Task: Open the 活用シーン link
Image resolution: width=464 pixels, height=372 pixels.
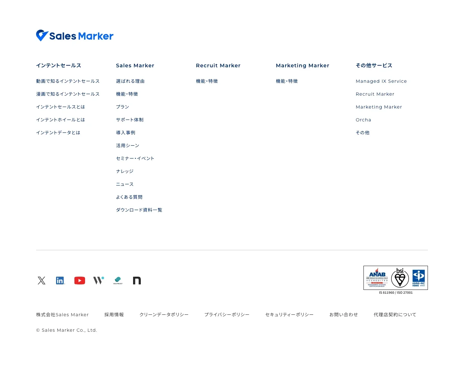Action: (128, 146)
